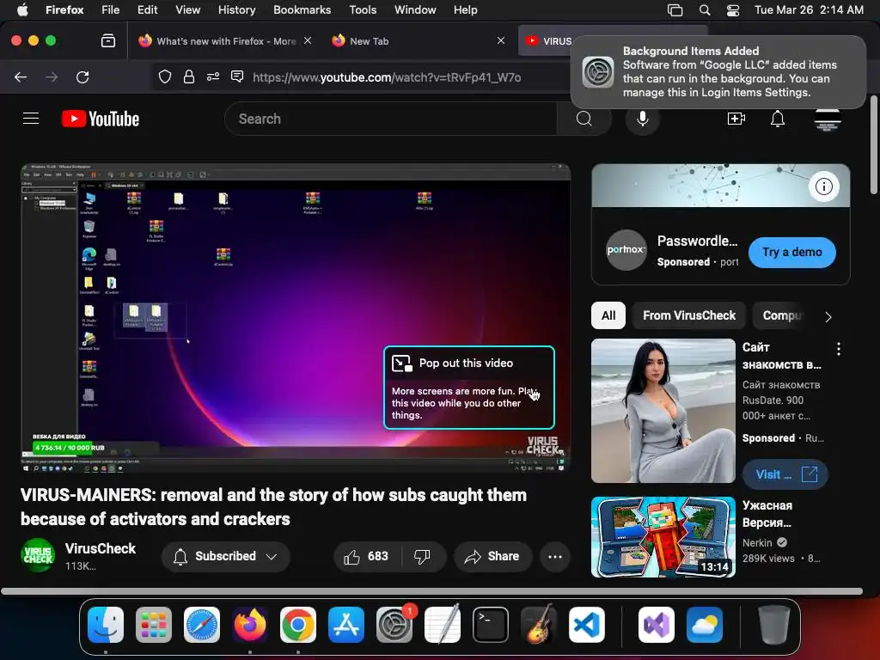
Task: Open Visual Studio Code from the Dock
Action: pyautogui.click(x=586, y=625)
